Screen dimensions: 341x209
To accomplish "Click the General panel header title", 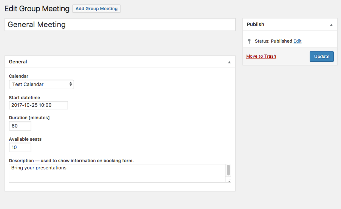I will click(x=18, y=62).
